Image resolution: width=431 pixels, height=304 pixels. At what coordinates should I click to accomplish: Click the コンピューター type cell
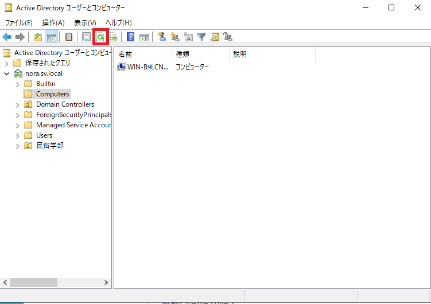tap(192, 67)
